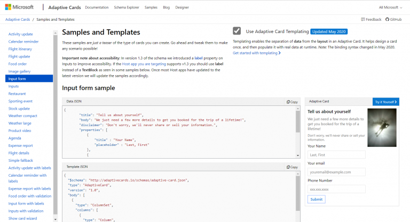Click the Microsoft logo
410x222 pixels.
[x=19, y=7]
